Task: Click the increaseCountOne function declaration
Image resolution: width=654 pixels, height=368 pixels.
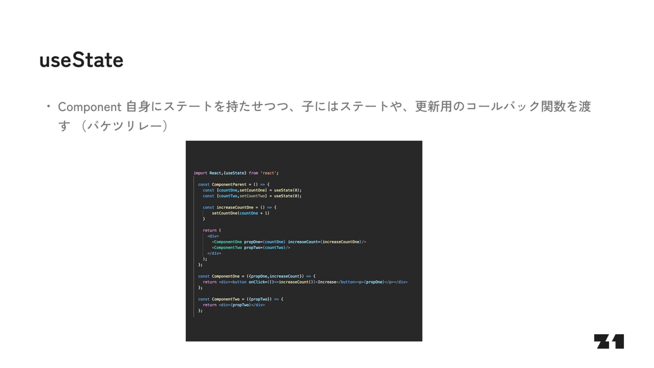Action: [235, 207]
